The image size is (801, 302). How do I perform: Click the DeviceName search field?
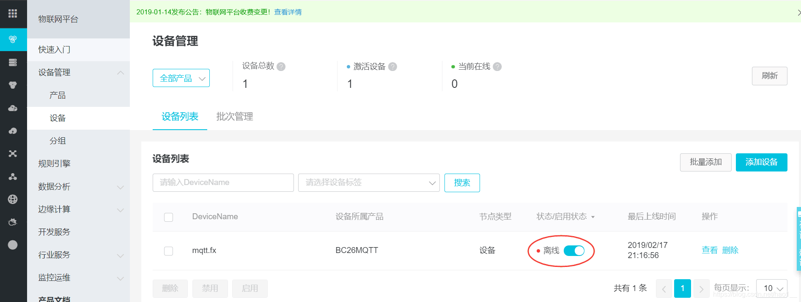223,182
